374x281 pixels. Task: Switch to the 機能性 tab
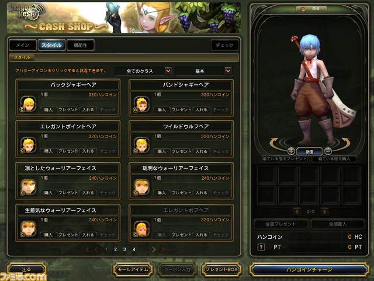81,45
